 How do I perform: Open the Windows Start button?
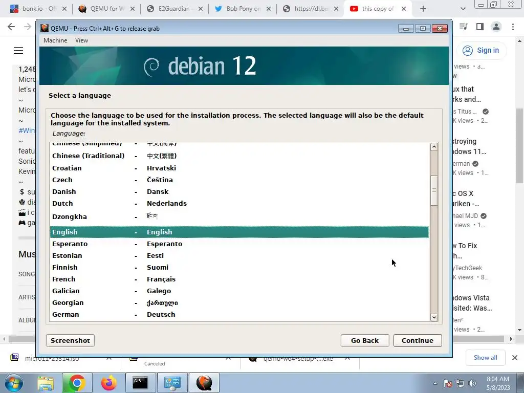click(x=14, y=383)
